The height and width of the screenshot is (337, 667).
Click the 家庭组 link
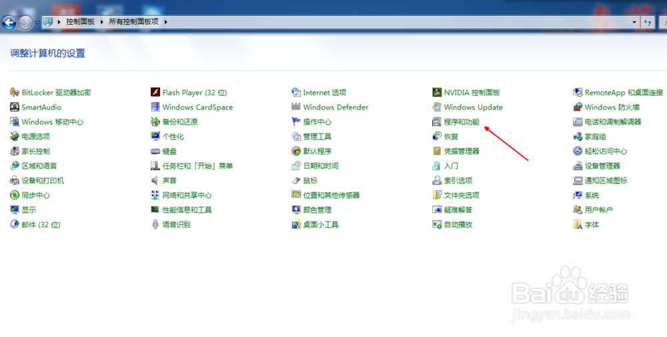click(595, 137)
